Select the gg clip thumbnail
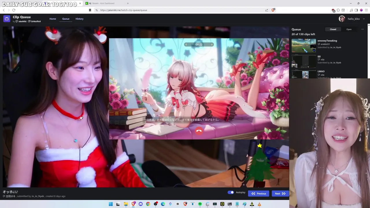Image resolution: width=370 pixels, height=208 pixels. tap(304, 61)
